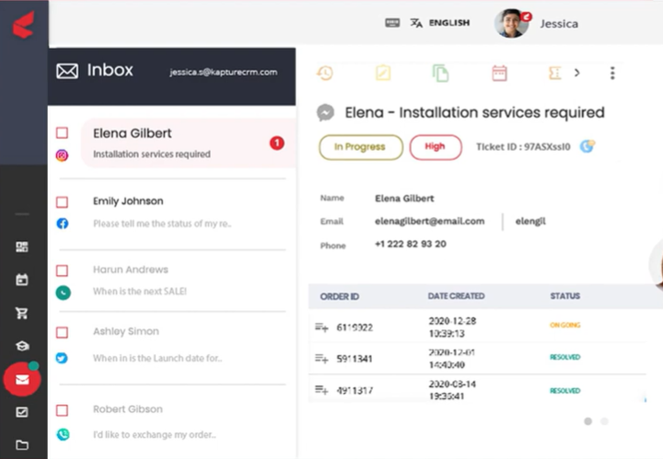Click phone call icon under Robert Gibson

coord(63,434)
